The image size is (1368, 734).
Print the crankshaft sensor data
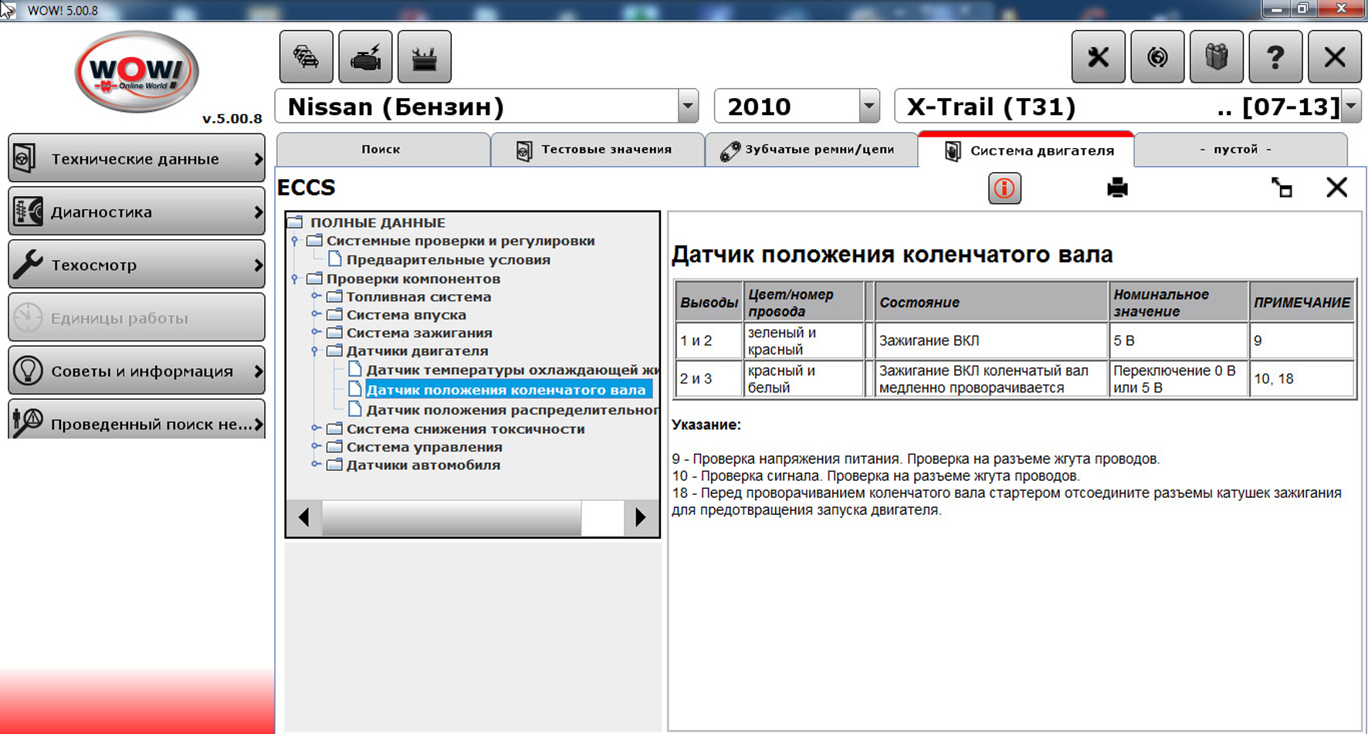[1117, 188]
